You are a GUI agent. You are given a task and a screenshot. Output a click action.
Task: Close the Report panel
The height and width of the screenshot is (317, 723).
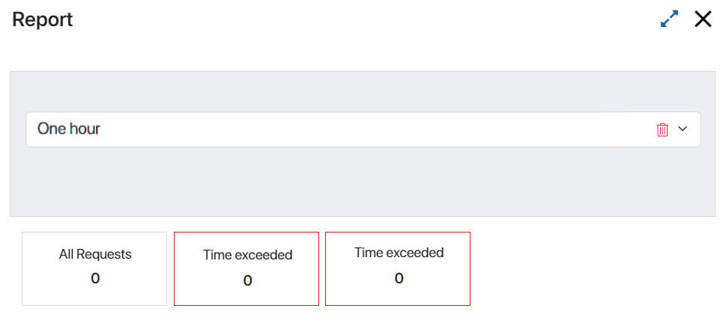[704, 19]
